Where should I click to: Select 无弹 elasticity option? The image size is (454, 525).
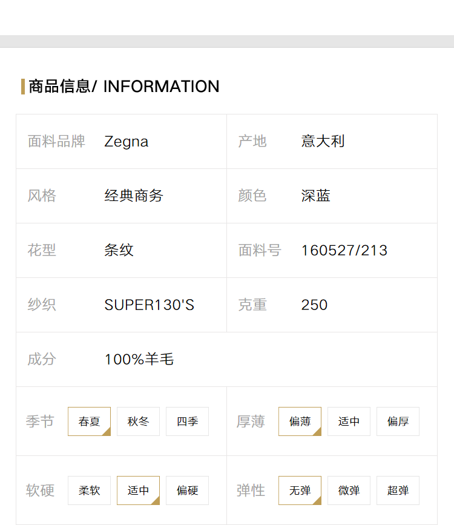pos(300,490)
